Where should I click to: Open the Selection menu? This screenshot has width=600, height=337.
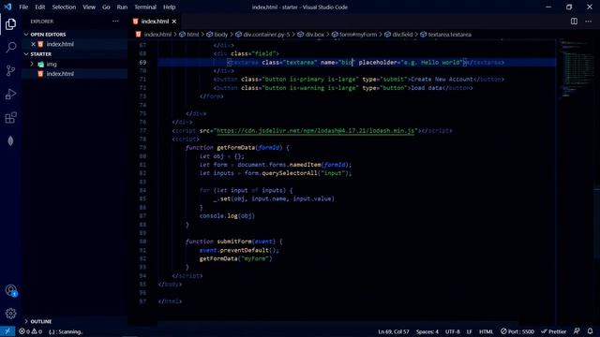[x=64, y=7]
